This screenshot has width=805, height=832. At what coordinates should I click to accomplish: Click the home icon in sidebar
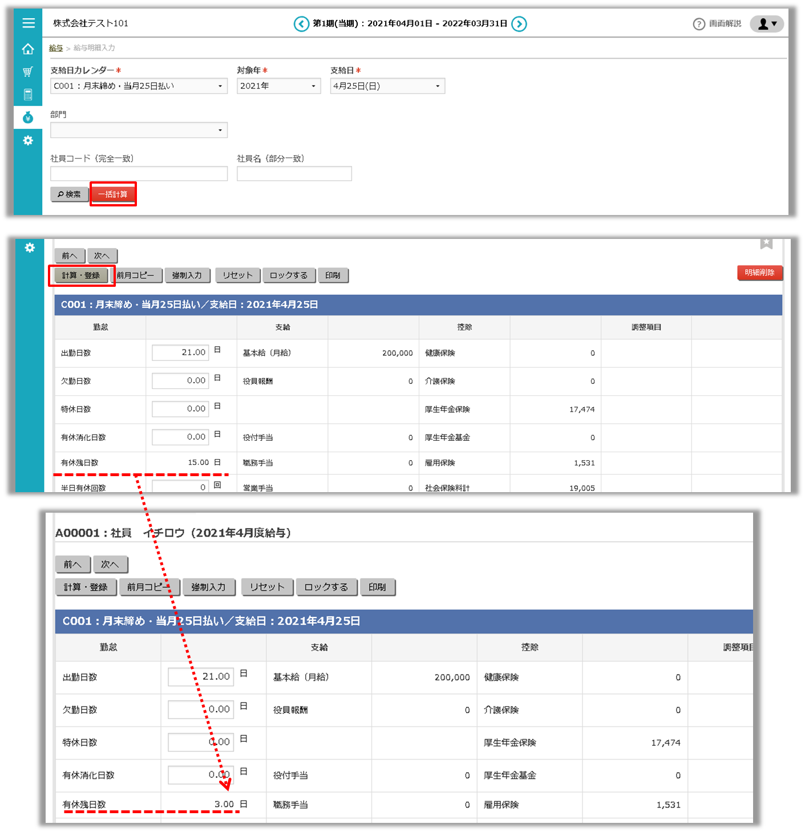click(28, 50)
